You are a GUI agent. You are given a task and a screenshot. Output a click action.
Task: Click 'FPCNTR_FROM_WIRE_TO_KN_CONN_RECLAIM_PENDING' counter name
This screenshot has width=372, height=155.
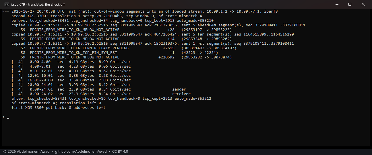pyautogui.click(x=79, y=48)
